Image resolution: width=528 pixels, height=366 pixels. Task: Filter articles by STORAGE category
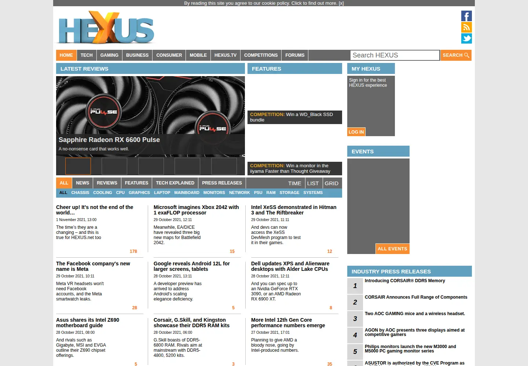tap(289, 193)
